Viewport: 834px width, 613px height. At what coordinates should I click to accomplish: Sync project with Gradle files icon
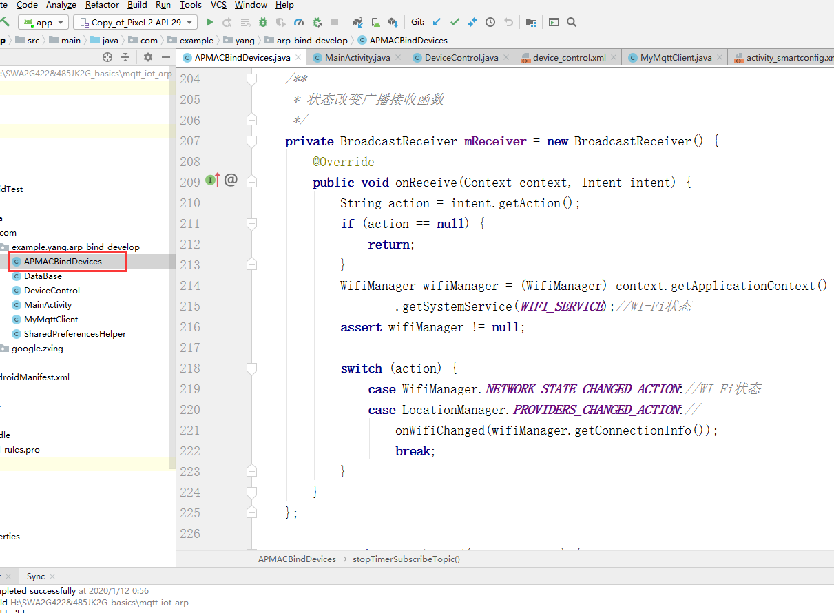[x=357, y=22]
